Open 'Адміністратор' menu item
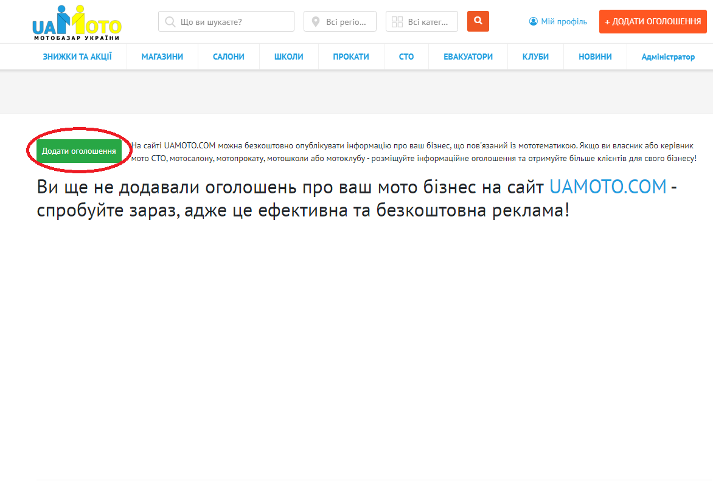Viewport: 713px width, 487px height. [x=668, y=57]
